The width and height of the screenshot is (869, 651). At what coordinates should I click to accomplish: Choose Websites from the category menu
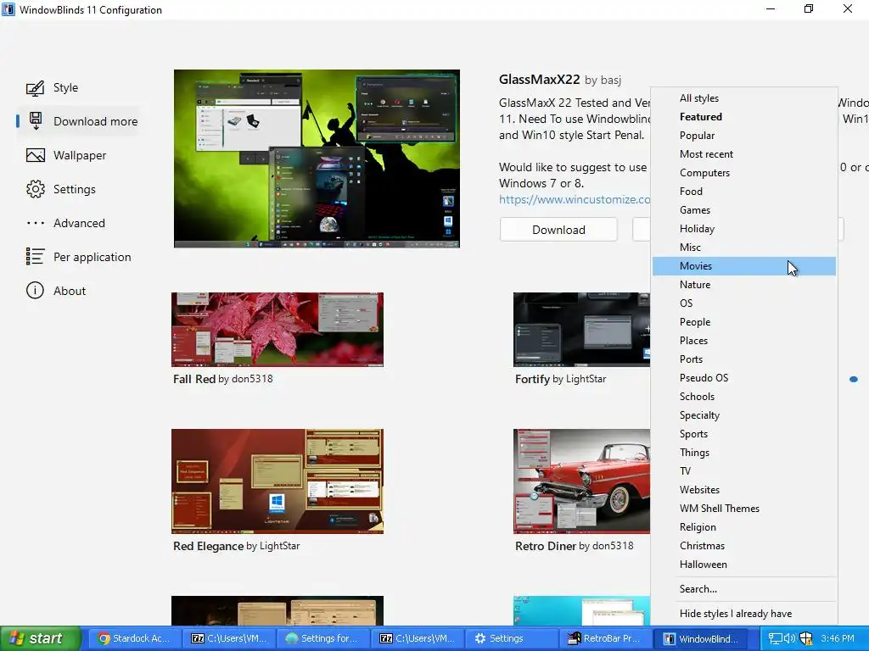coord(743,490)
